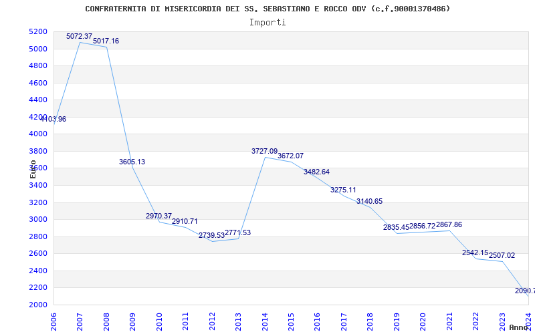Select the 2970.37 data label
Screen dimensions: 535x334
[158, 216]
